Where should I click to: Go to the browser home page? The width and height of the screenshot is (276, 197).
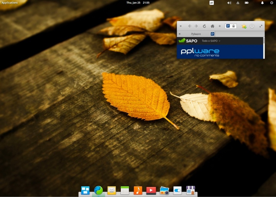tap(212, 26)
